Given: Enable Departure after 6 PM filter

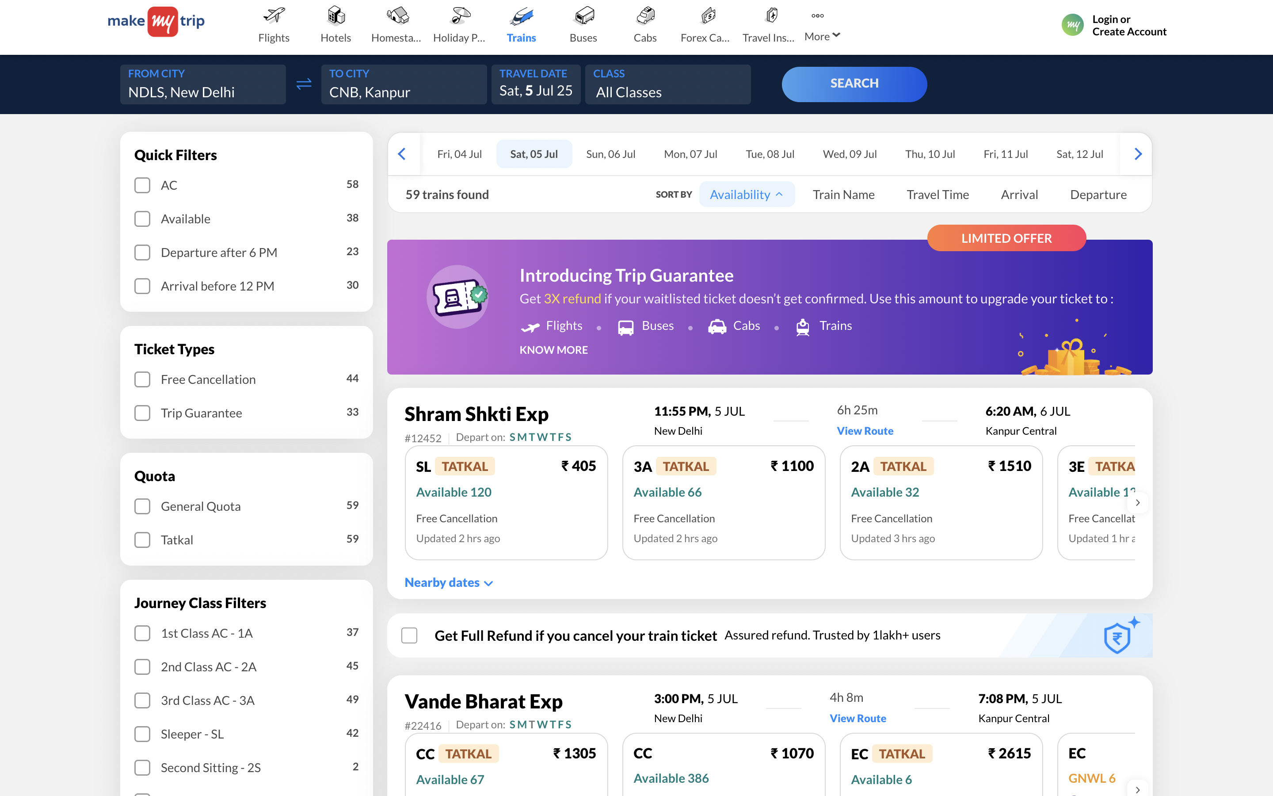Looking at the screenshot, I should (x=142, y=253).
